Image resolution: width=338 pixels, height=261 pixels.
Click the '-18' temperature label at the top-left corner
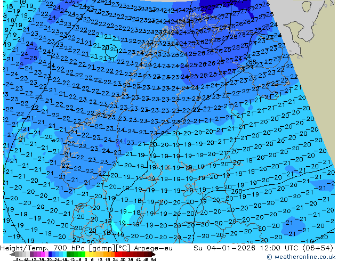[8, 6]
